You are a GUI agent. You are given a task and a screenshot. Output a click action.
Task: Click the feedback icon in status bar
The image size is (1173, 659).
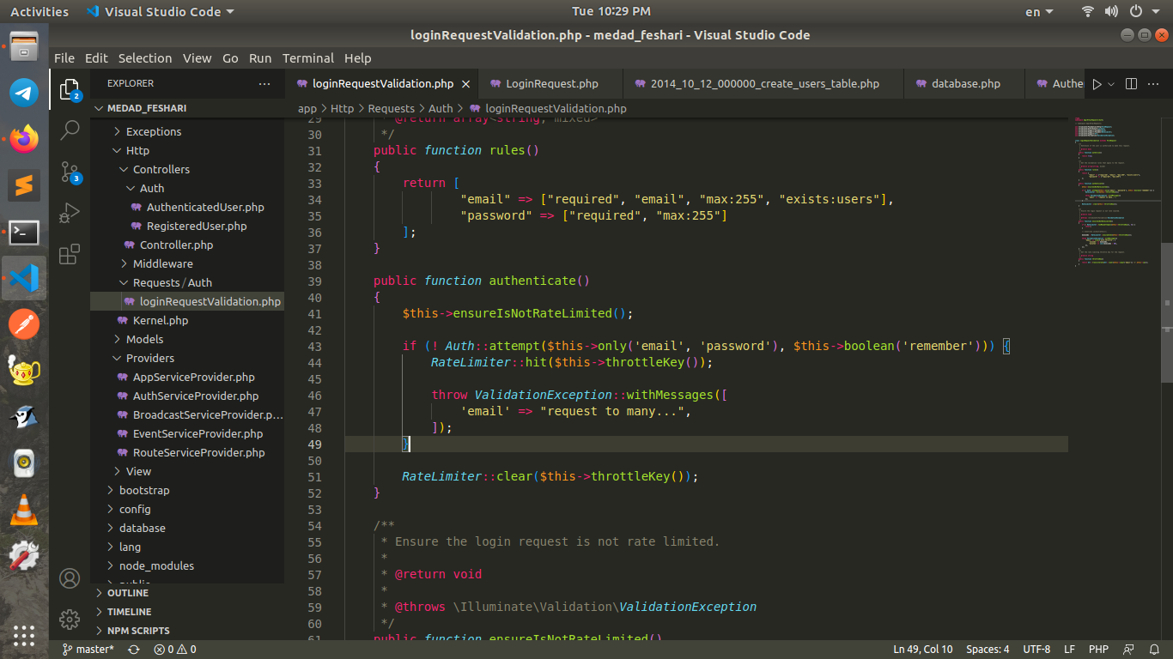point(1128,650)
